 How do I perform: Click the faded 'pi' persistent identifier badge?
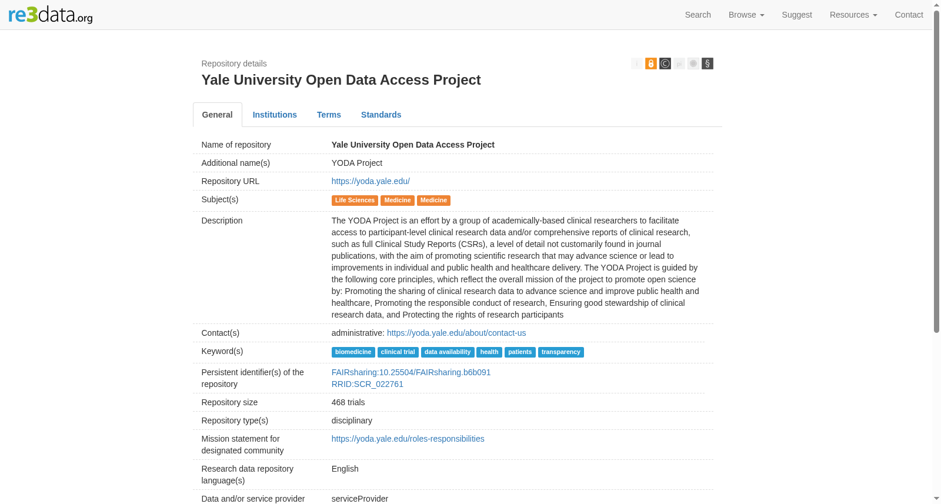tap(679, 64)
